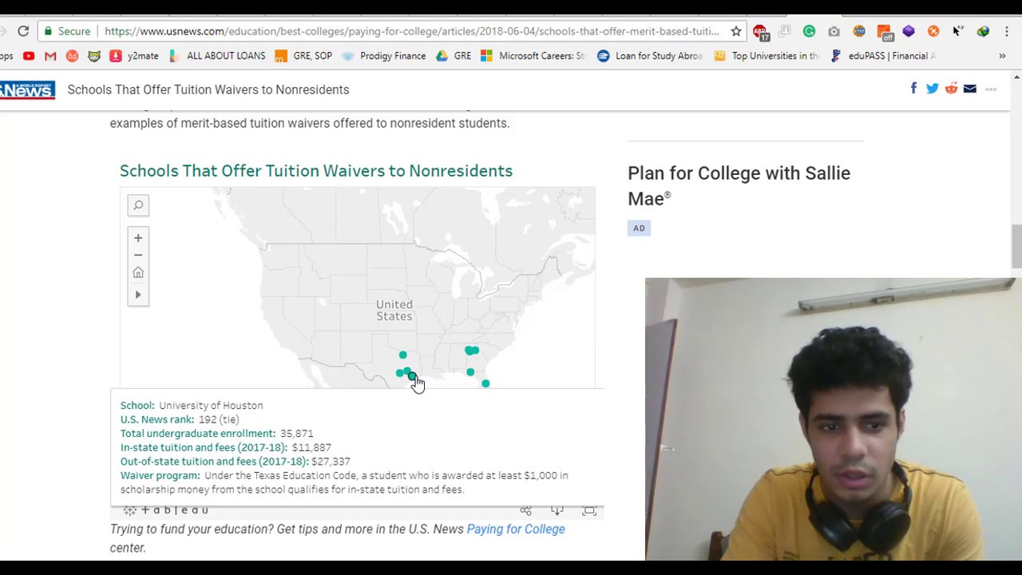Open the Top Universities bookmark folder
The width and height of the screenshot is (1022, 575).
tap(766, 56)
